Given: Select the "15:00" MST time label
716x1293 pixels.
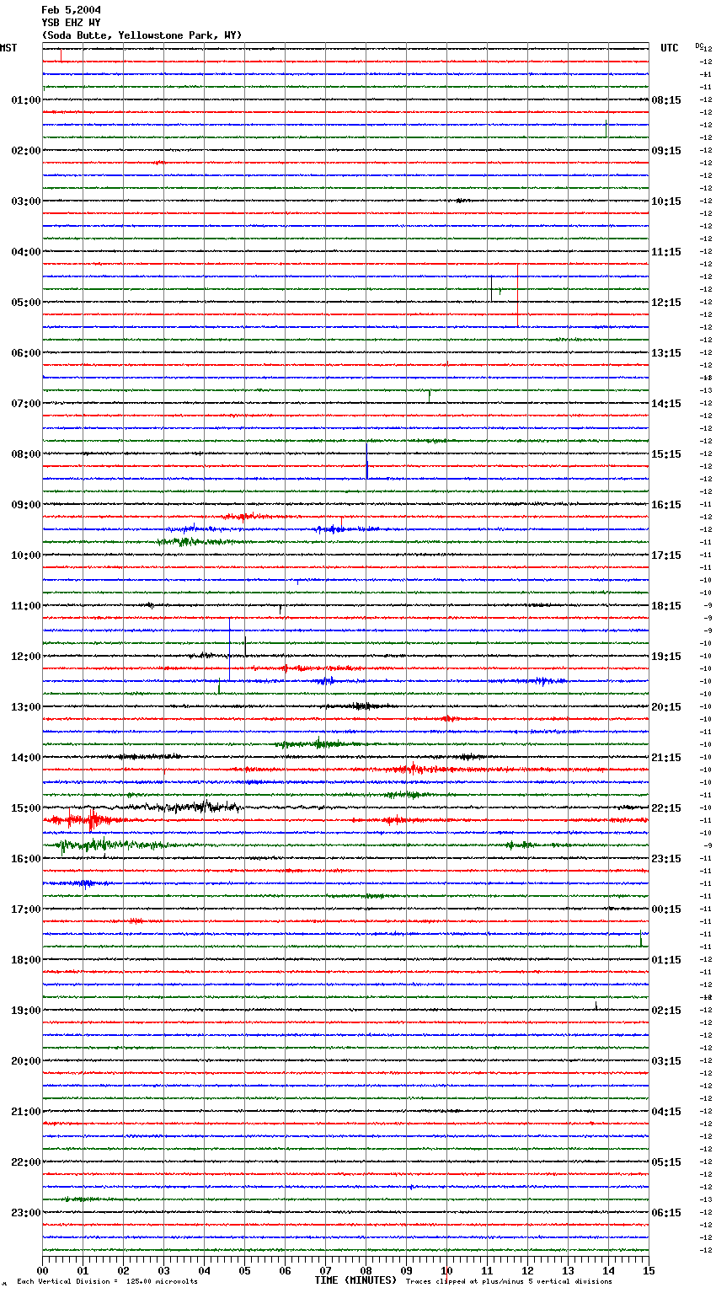Looking at the screenshot, I should point(25,808).
